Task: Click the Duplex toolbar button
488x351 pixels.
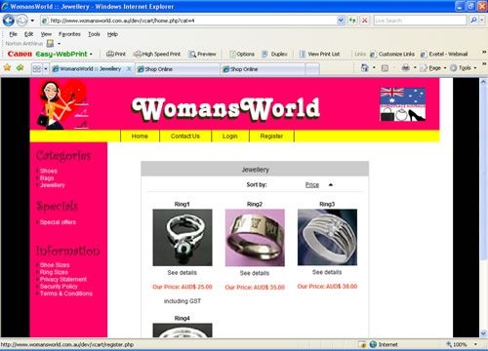Action: 274,54
